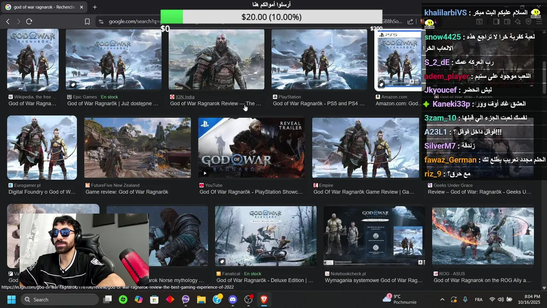547x308 pixels.
Task: Click 'Review – God of War: Ragnarök - Geeks U...' link
Action: [x=479, y=192]
